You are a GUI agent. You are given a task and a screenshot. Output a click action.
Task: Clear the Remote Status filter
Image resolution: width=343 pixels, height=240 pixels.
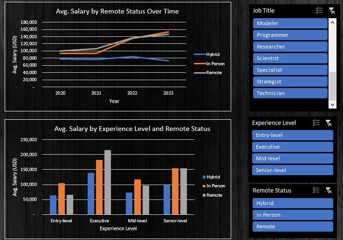[x=329, y=190]
